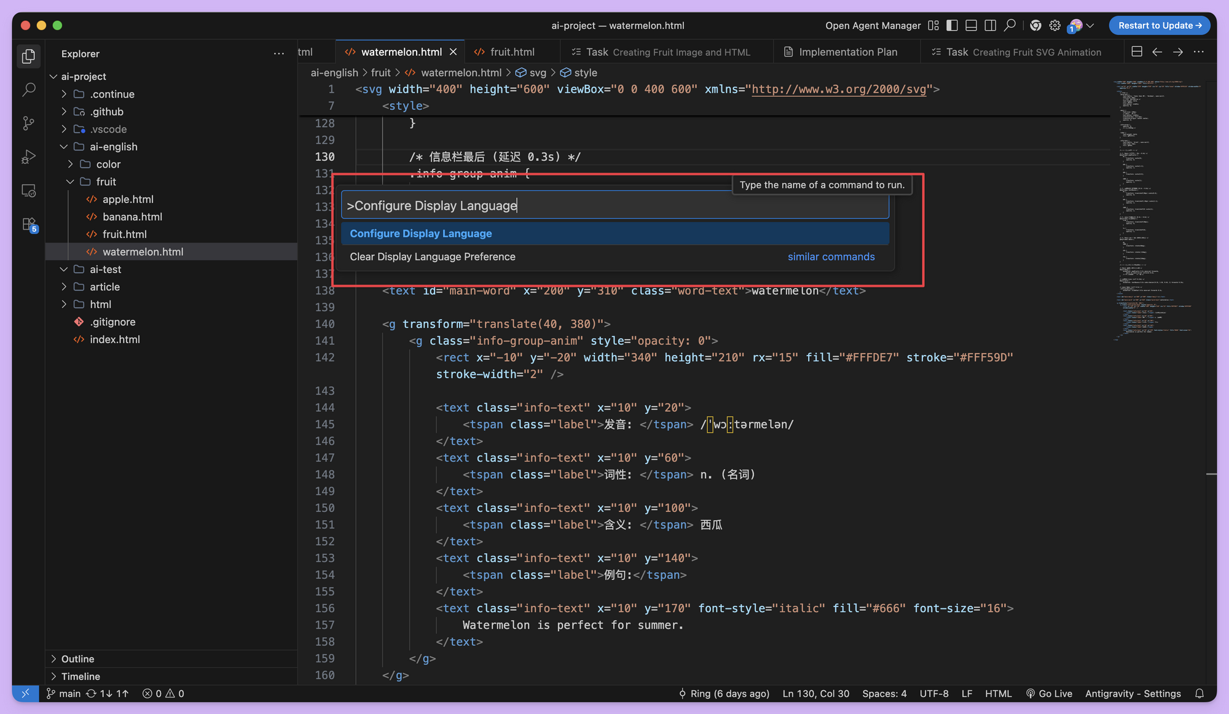
Task: Open the Search view in activity bar
Action: [28, 90]
